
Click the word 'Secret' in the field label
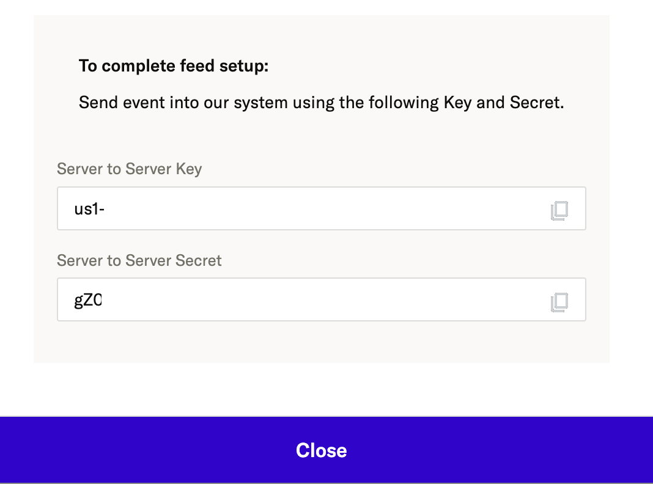click(198, 260)
